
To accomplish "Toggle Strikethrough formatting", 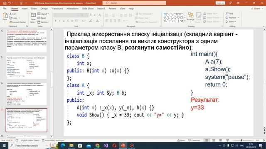I will 72,21.
